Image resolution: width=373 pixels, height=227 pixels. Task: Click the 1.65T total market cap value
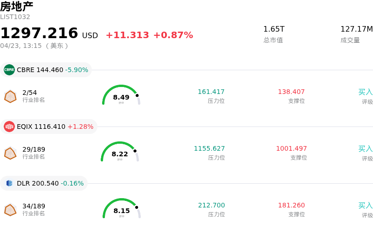pos(274,29)
